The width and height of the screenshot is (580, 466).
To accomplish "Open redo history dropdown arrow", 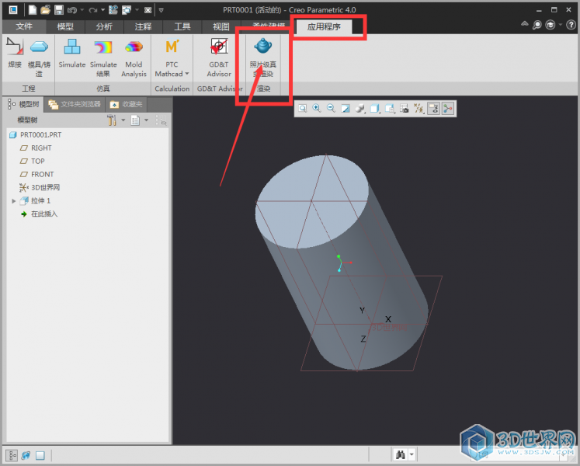I will pos(102,10).
